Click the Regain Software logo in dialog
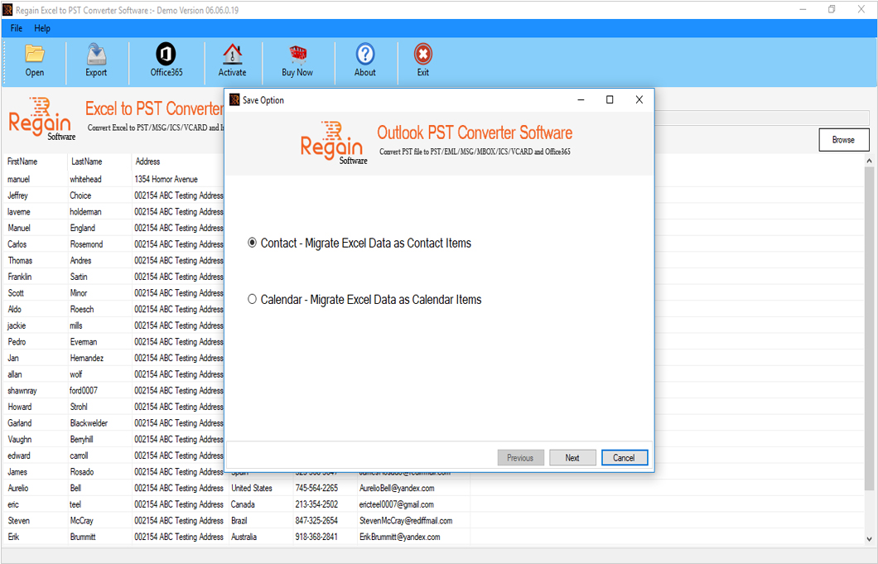 point(334,142)
